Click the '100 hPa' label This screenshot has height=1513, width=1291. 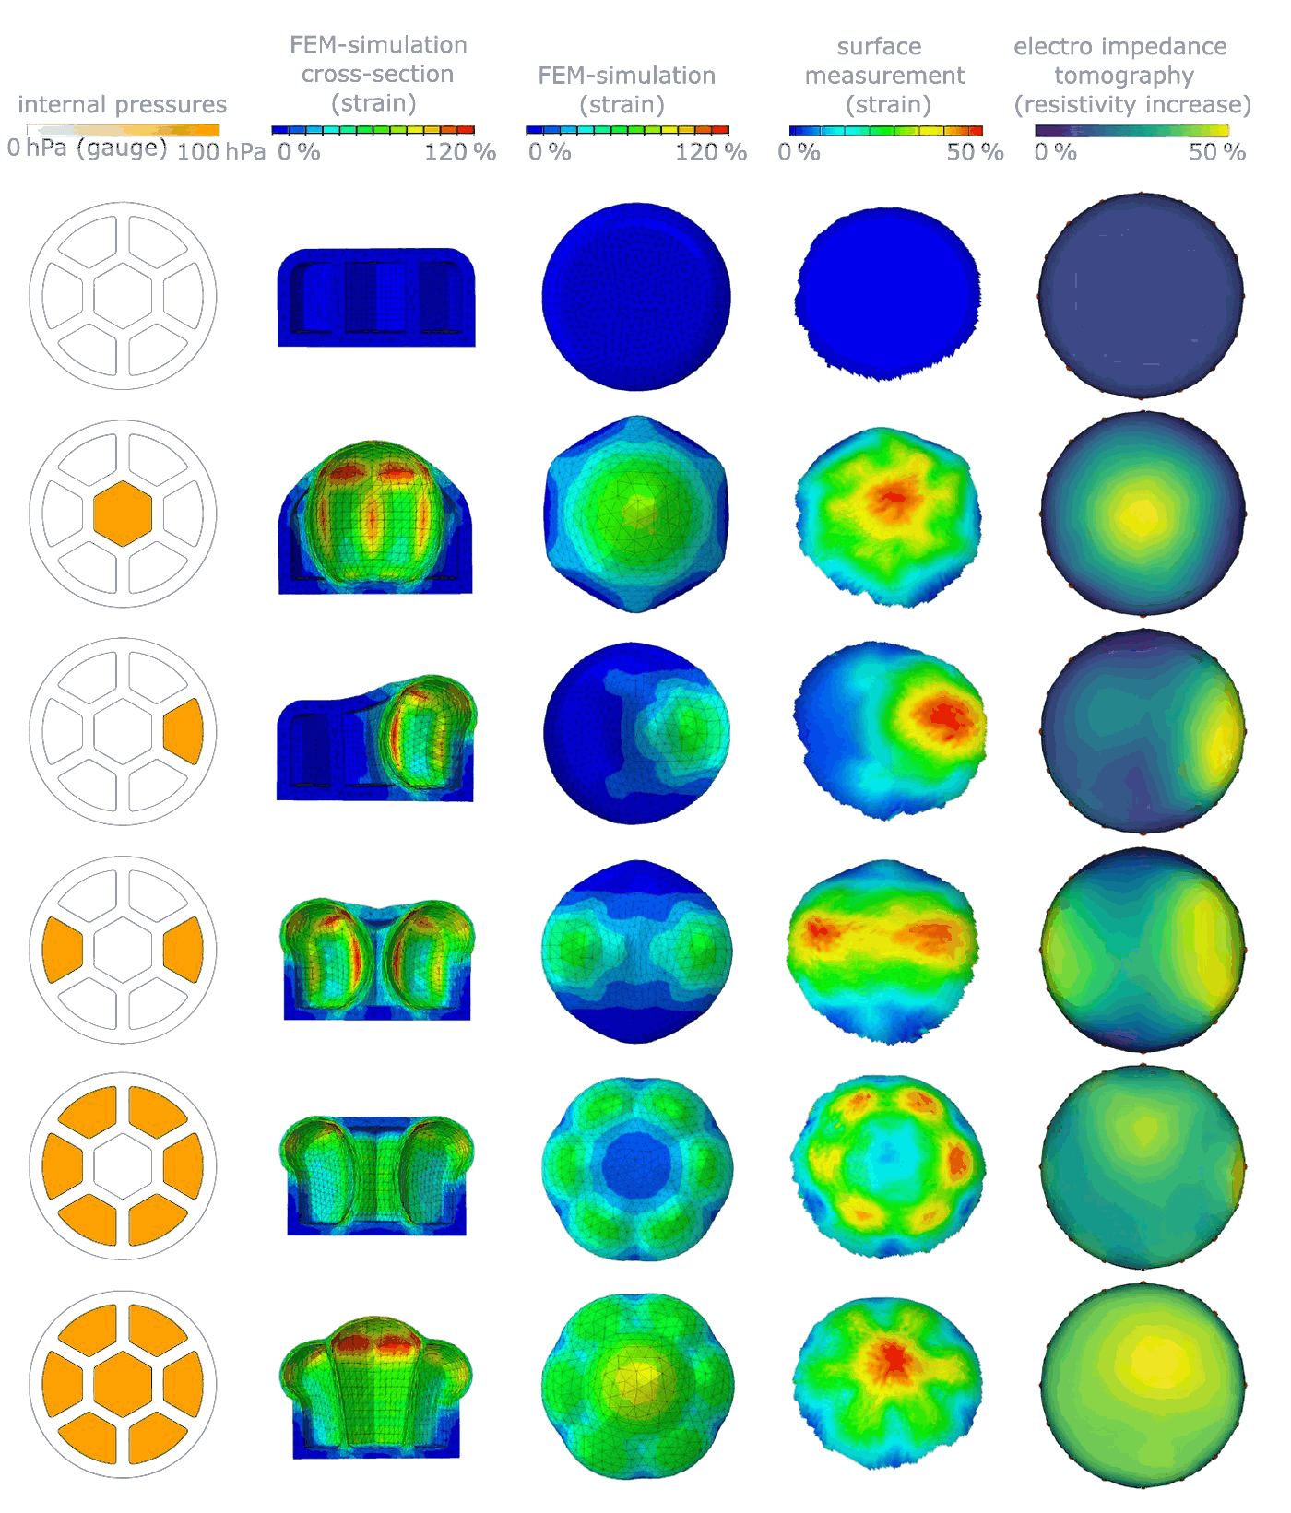(x=221, y=152)
